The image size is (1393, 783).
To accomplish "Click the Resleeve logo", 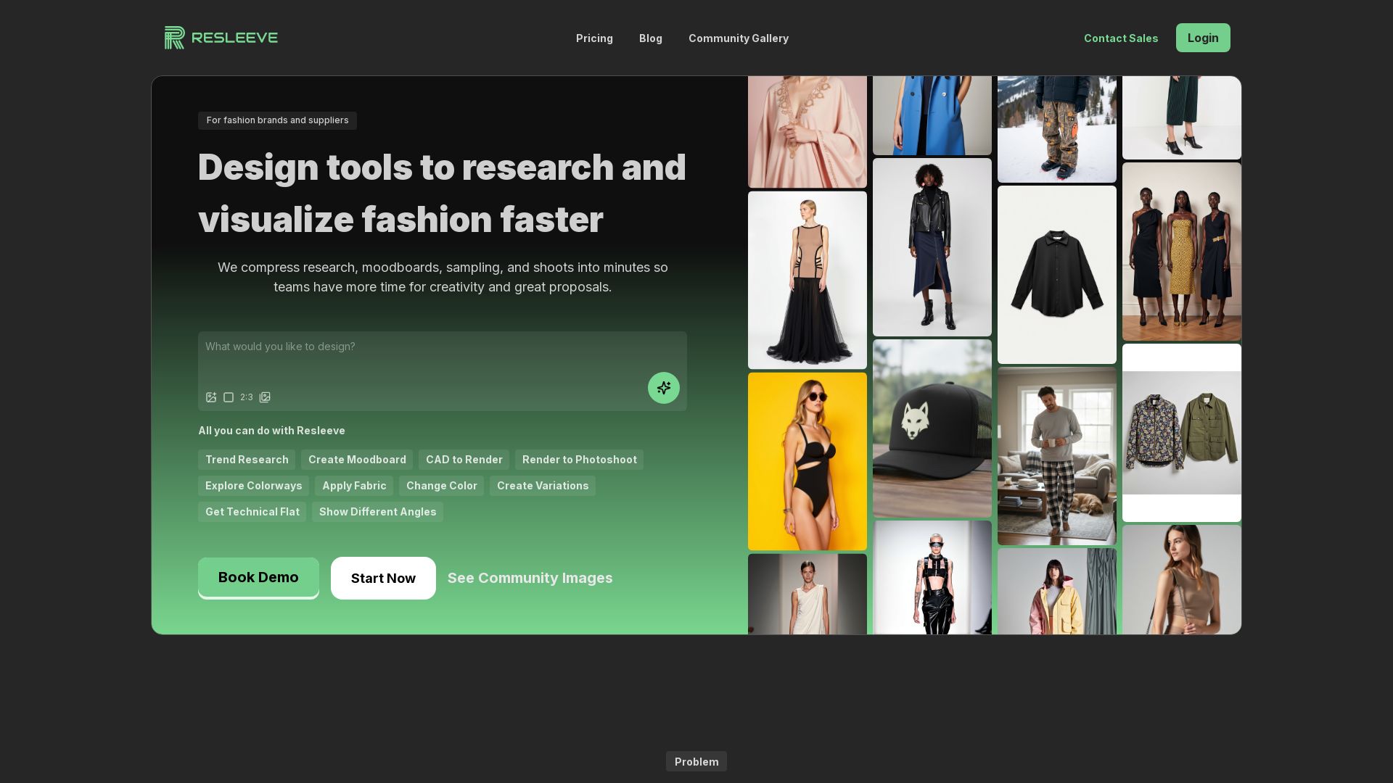I will [x=221, y=38].
